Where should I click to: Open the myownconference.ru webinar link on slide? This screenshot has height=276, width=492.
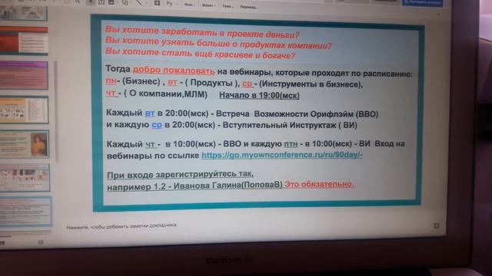click(282, 155)
